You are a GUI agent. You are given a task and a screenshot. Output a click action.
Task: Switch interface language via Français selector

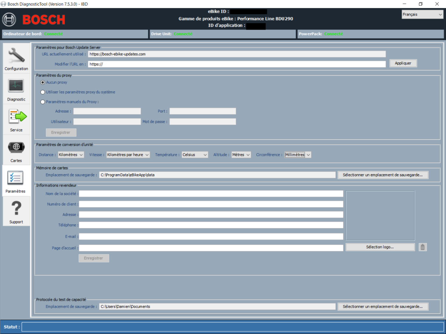click(x=422, y=14)
